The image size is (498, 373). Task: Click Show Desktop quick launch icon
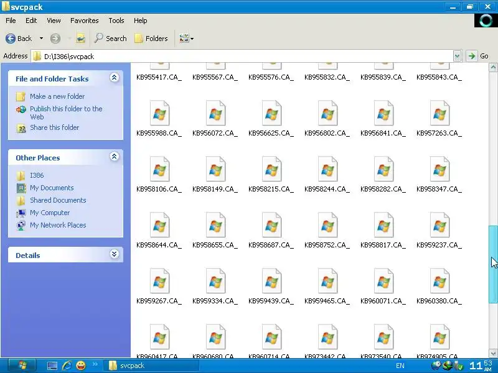(x=52, y=366)
